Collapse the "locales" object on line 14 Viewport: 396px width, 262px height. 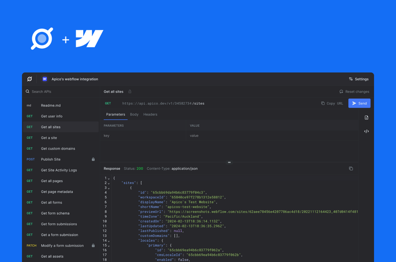(x=109, y=241)
